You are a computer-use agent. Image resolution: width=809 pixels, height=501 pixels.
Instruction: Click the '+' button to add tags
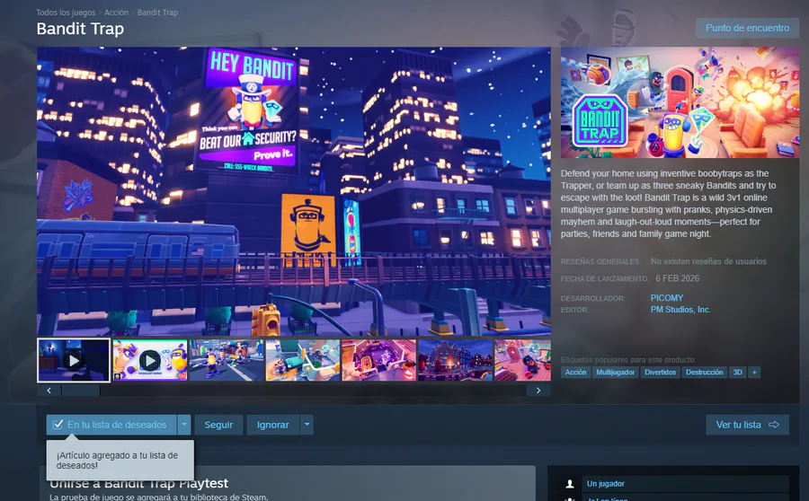point(754,372)
